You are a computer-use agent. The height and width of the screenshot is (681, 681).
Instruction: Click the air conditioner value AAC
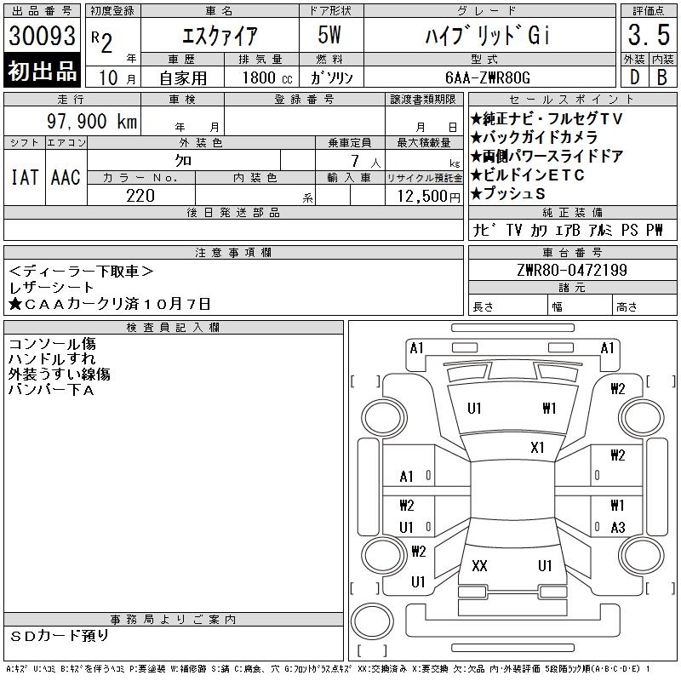pos(66,177)
